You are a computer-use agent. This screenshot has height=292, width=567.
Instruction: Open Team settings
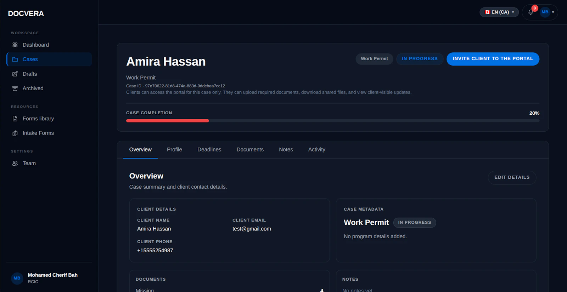[x=49, y=163]
